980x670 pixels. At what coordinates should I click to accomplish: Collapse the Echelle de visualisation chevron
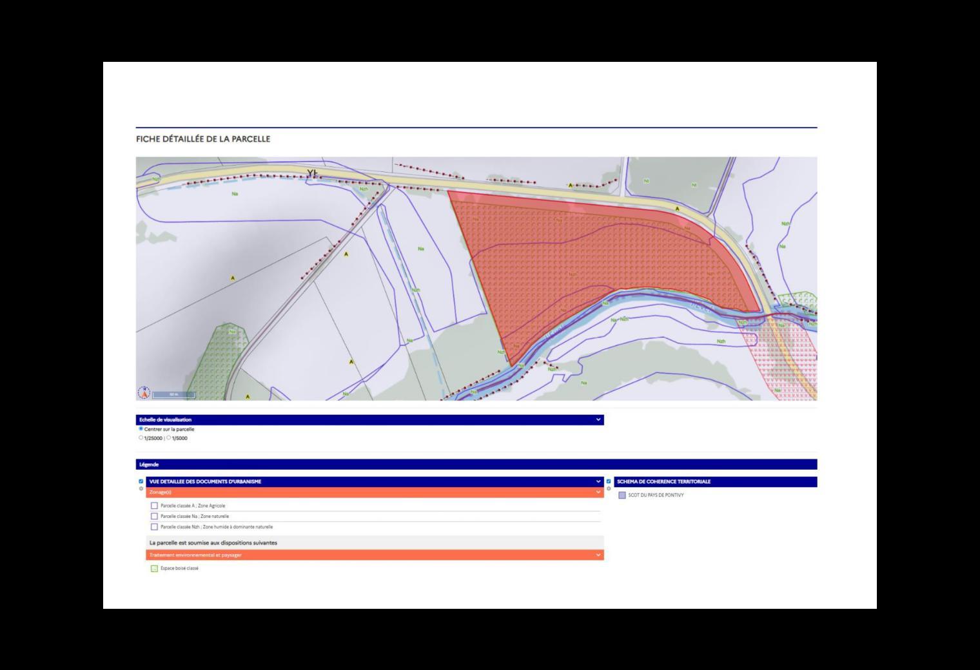(x=598, y=419)
